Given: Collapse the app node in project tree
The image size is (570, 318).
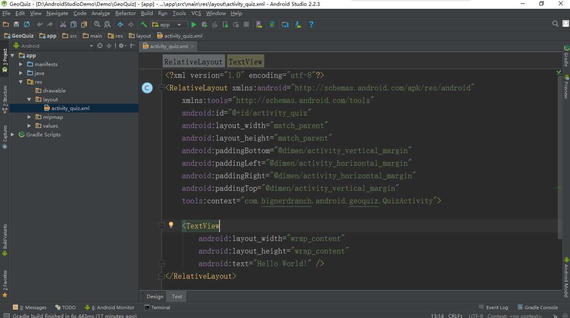Looking at the screenshot, I should tap(13, 55).
